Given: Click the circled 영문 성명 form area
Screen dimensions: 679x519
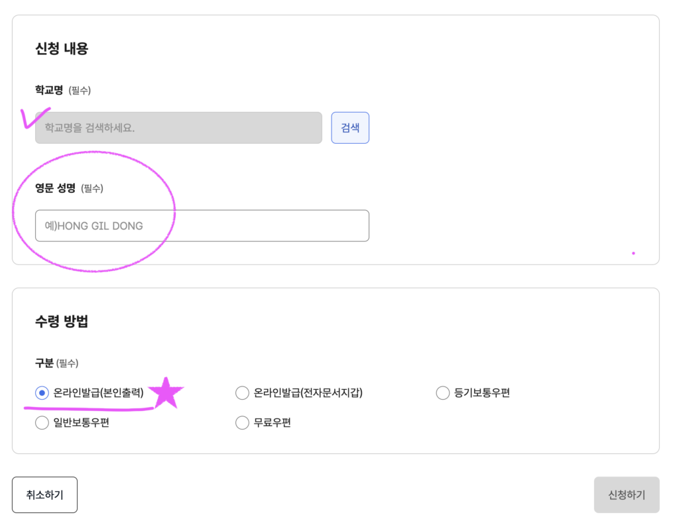Looking at the screenshot, I should coord(103,212).
